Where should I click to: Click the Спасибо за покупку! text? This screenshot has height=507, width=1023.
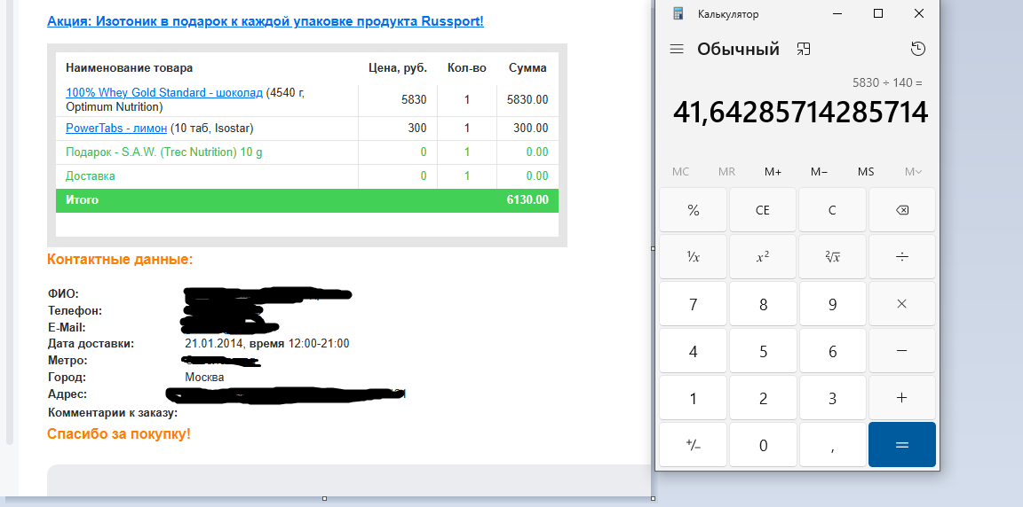(x=119, y=433)
